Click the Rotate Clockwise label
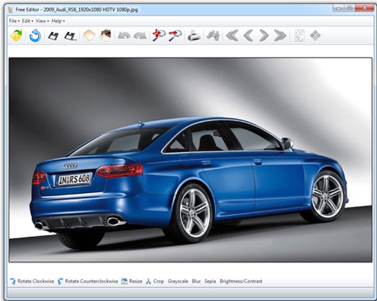Screen dimensions: 377x301 tap(36, 281)
